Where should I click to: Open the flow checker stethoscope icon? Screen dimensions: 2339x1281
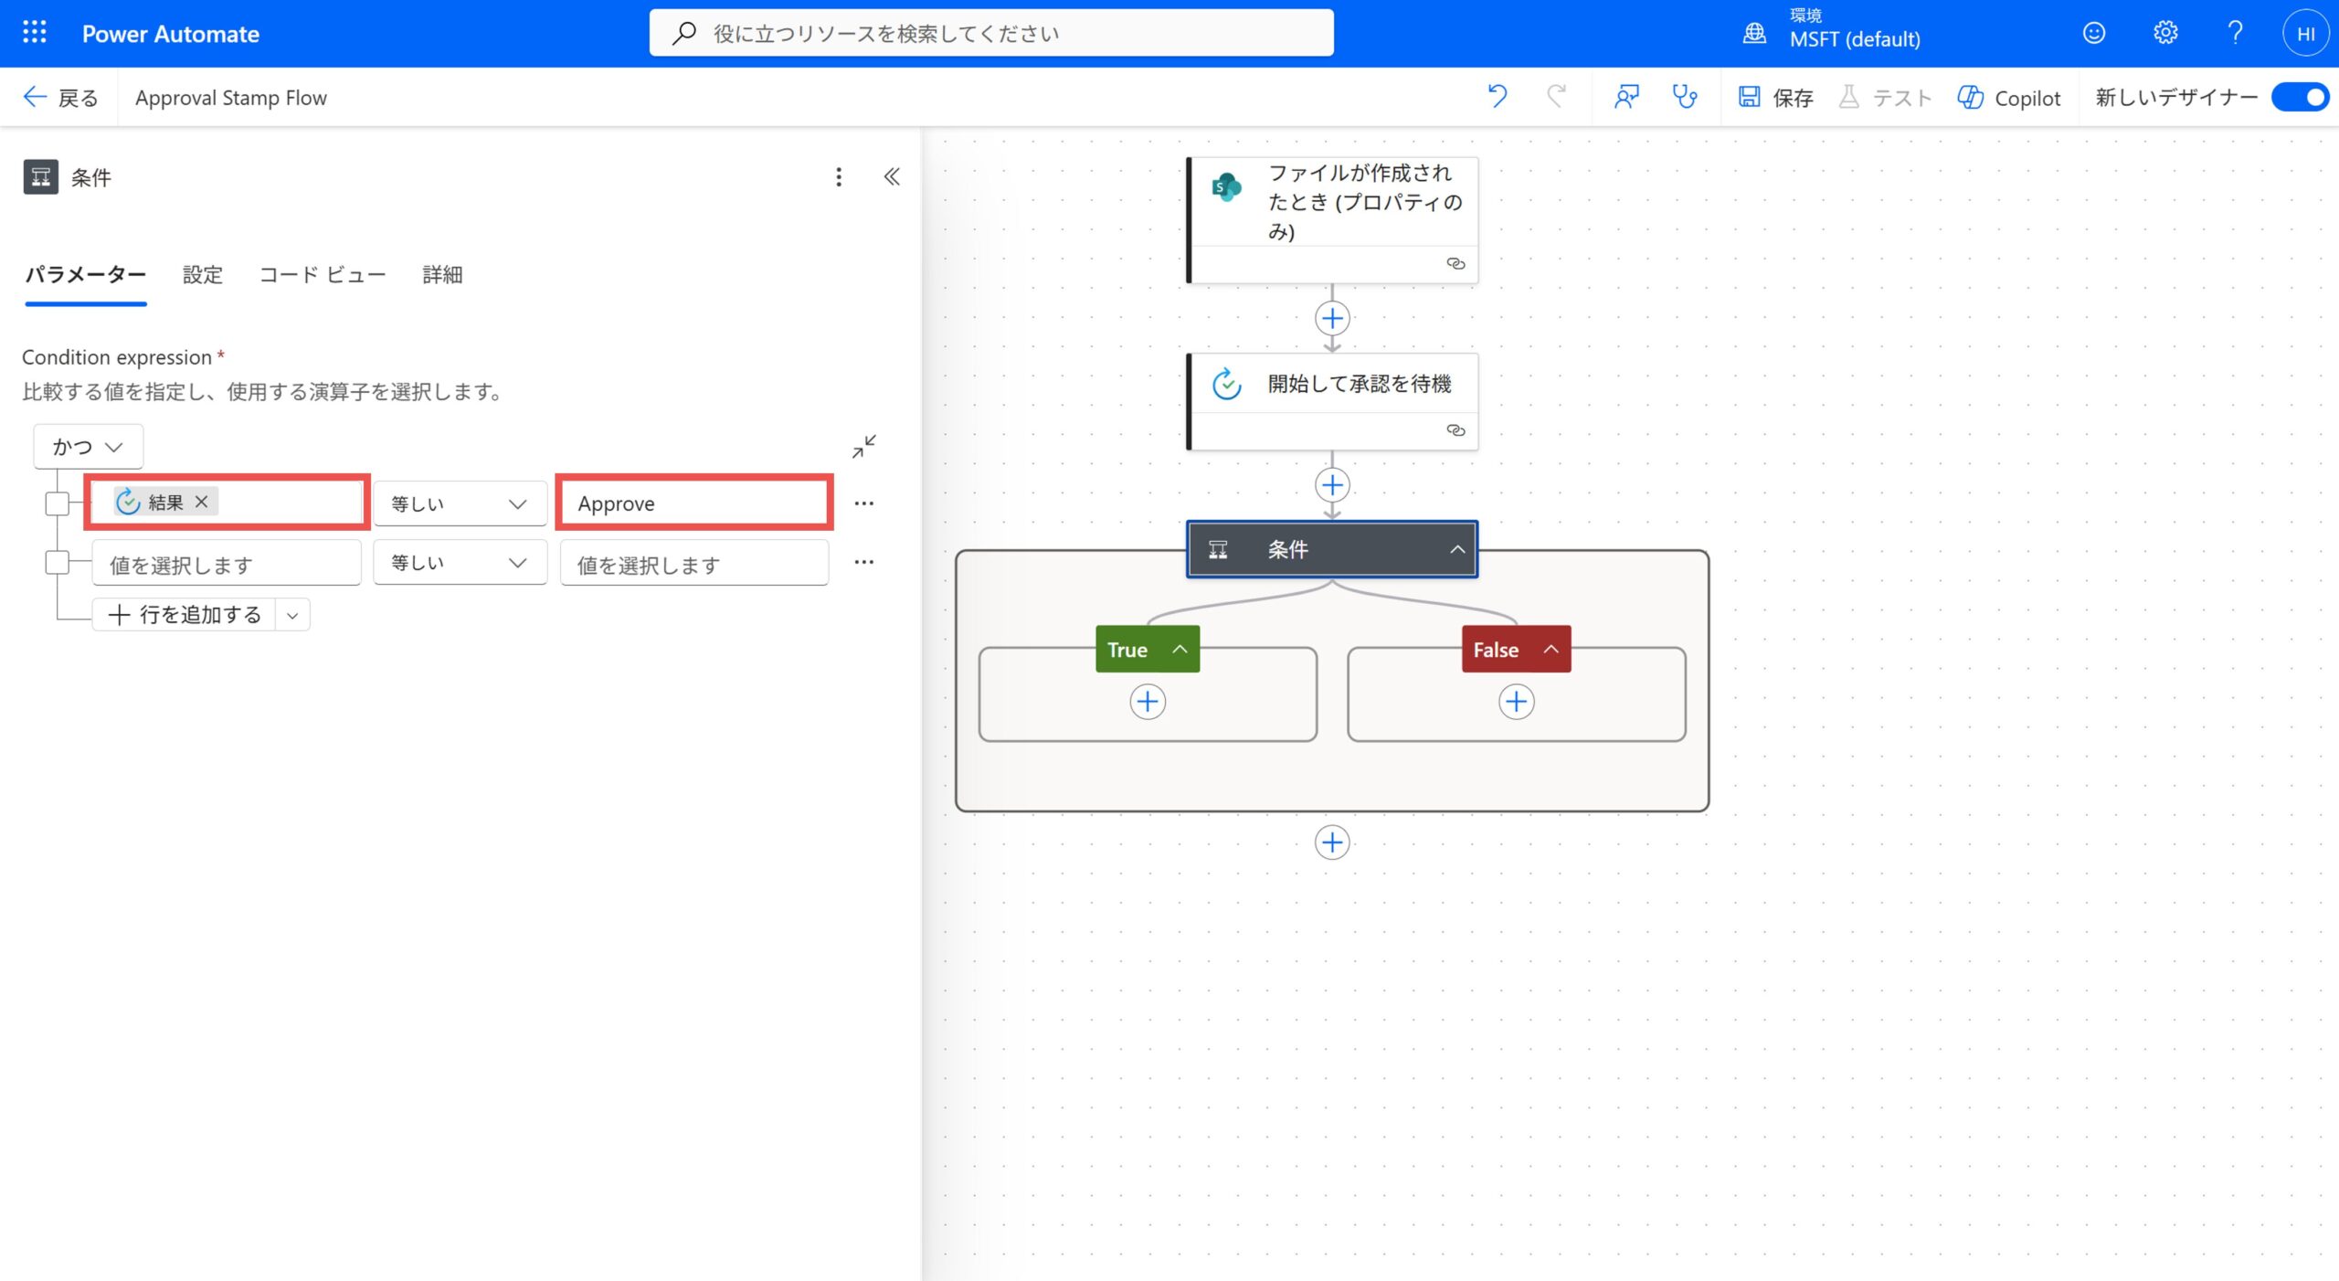point(1684,97)
